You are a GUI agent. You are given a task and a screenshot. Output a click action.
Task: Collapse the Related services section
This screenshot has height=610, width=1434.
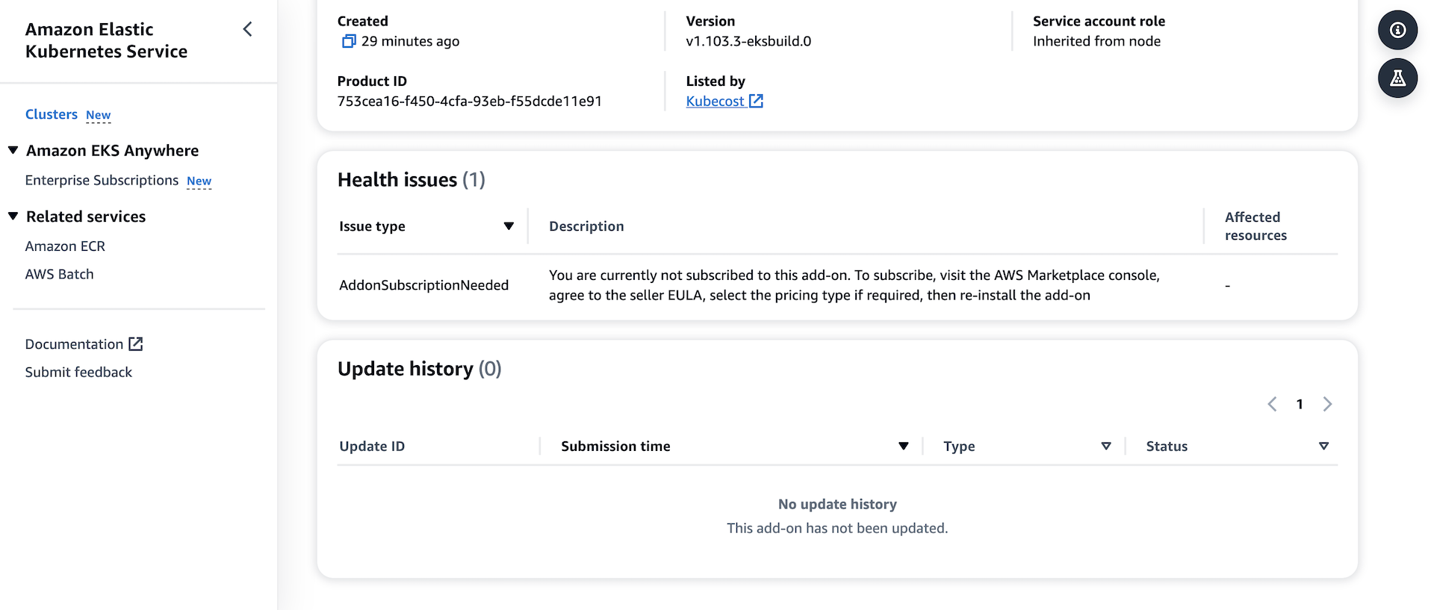13,217
